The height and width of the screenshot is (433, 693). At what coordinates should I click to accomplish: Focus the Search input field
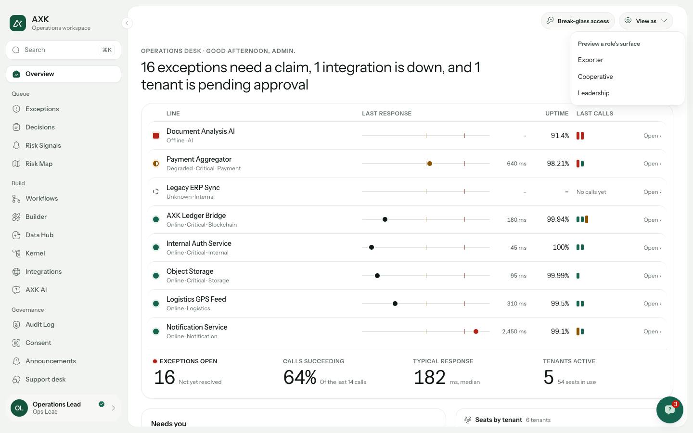click(64, 50)
